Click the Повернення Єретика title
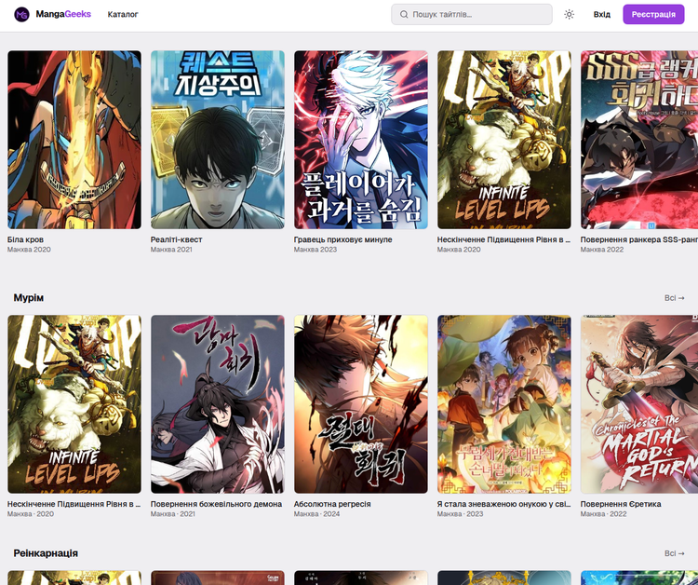The height and width of the screenshot is (585, 698). [621, 504]
